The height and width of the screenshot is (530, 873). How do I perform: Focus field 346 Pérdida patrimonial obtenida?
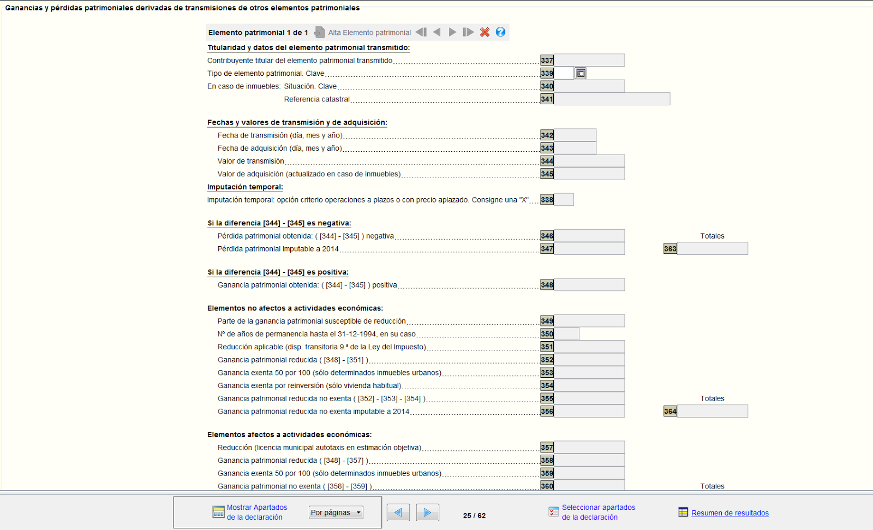click(589, 236)
